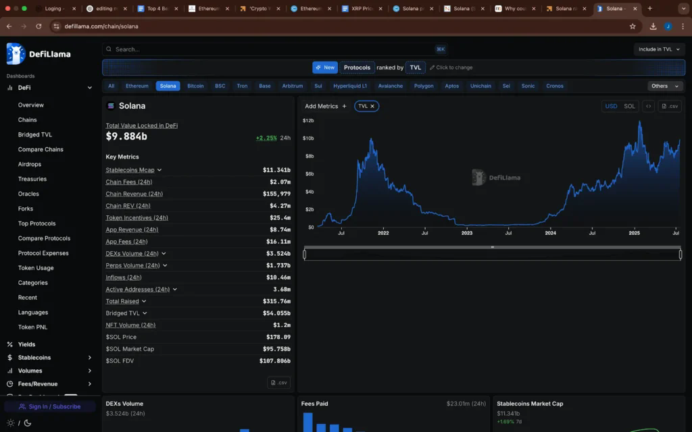Select the All chains tab
The height and width of the screenshot is (432, 692).
(112, 86)
